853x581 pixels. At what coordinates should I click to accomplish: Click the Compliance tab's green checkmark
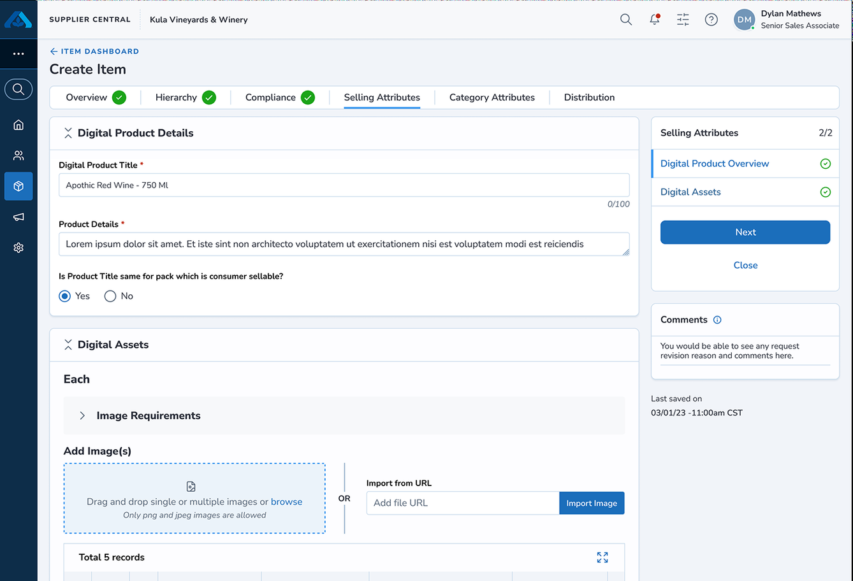(308, 97)
